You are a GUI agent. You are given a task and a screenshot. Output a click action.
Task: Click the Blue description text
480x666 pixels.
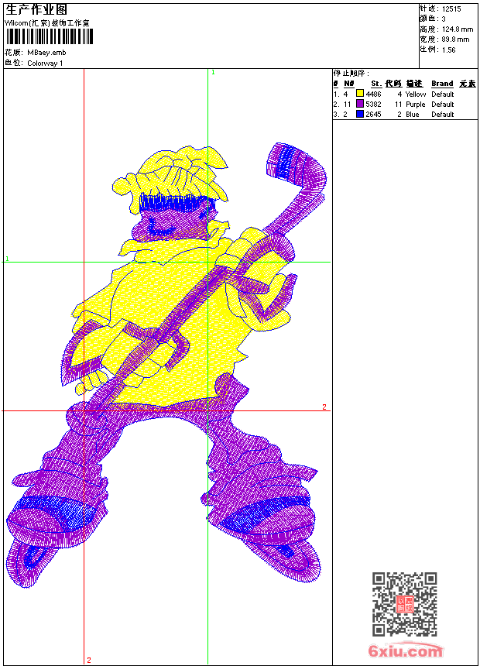(x=413, y=115)
